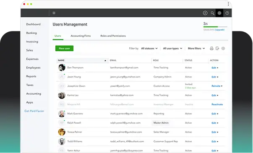This screenshot has width=253, height=153.
Task: Click the Upgrade link under users limit
Action: [x=220, y=30]
